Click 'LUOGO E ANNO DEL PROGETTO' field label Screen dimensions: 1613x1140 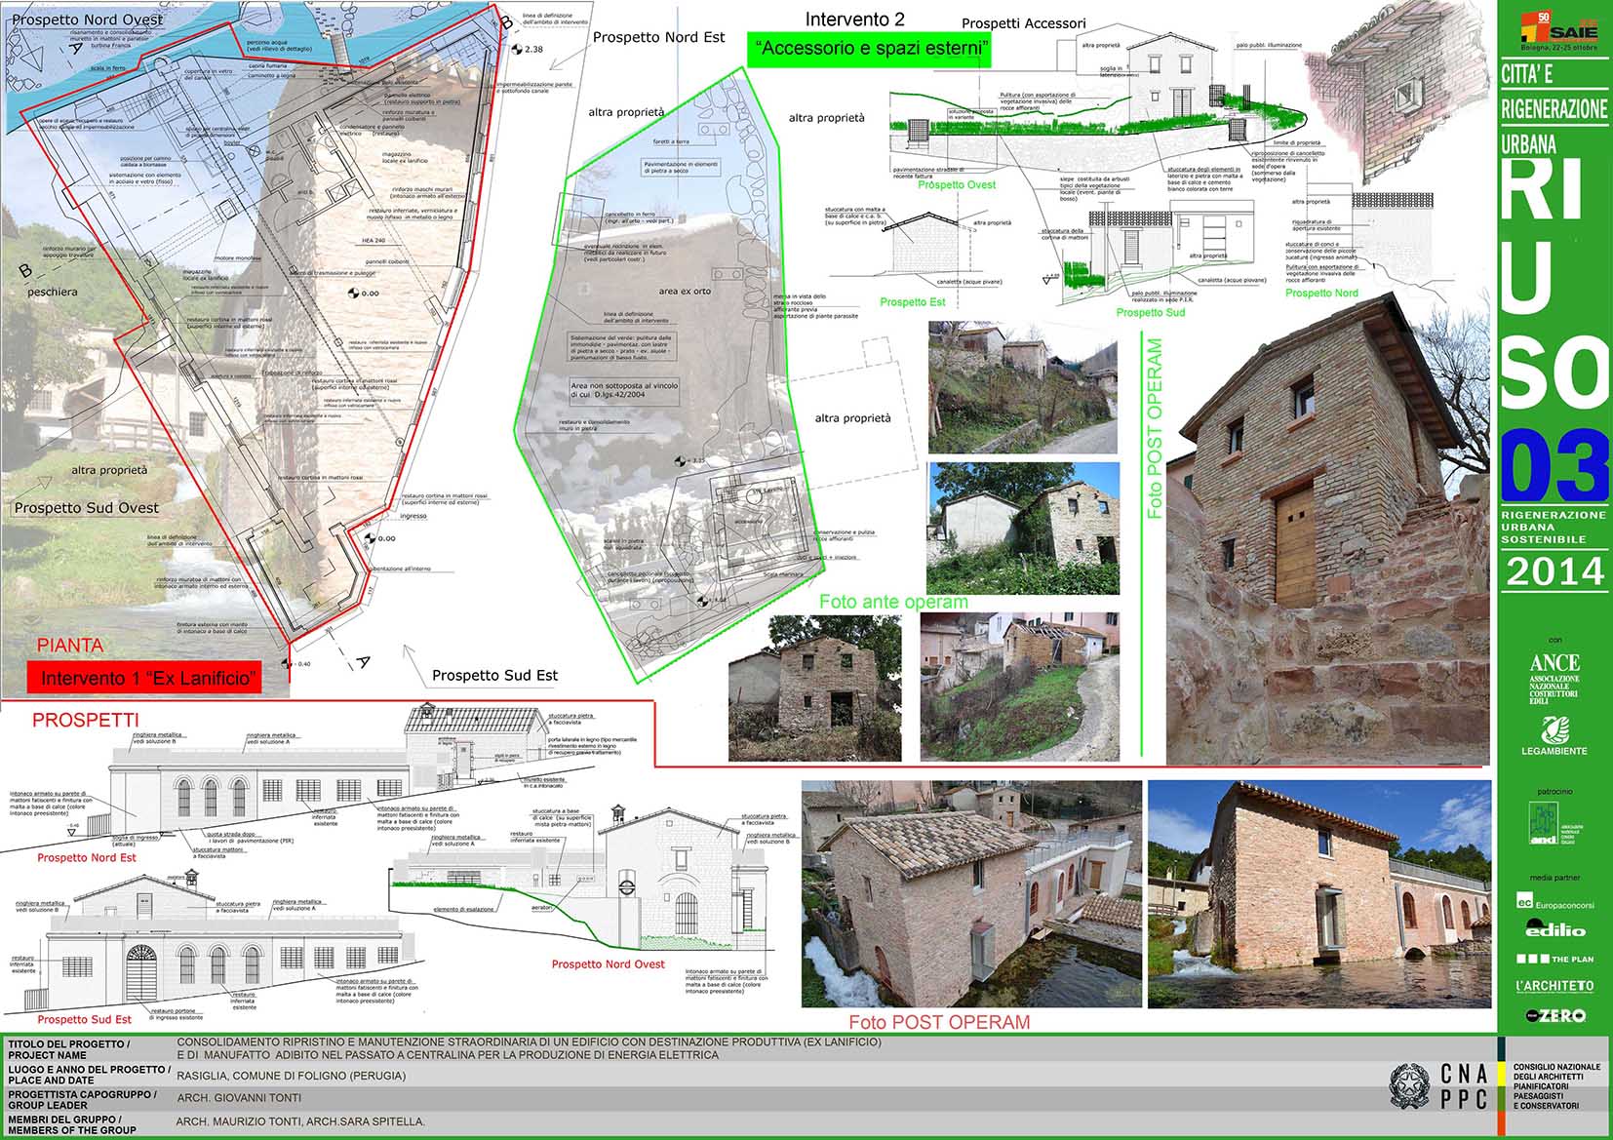tap(90, 1075)
